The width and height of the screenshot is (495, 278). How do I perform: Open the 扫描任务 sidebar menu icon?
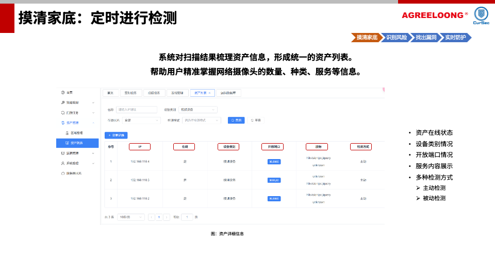tap(63, 113)
